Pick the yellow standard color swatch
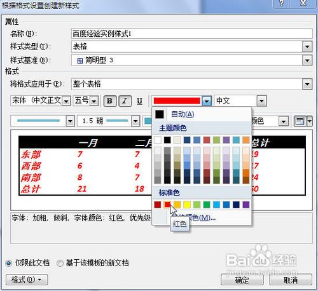 point(187,205)
